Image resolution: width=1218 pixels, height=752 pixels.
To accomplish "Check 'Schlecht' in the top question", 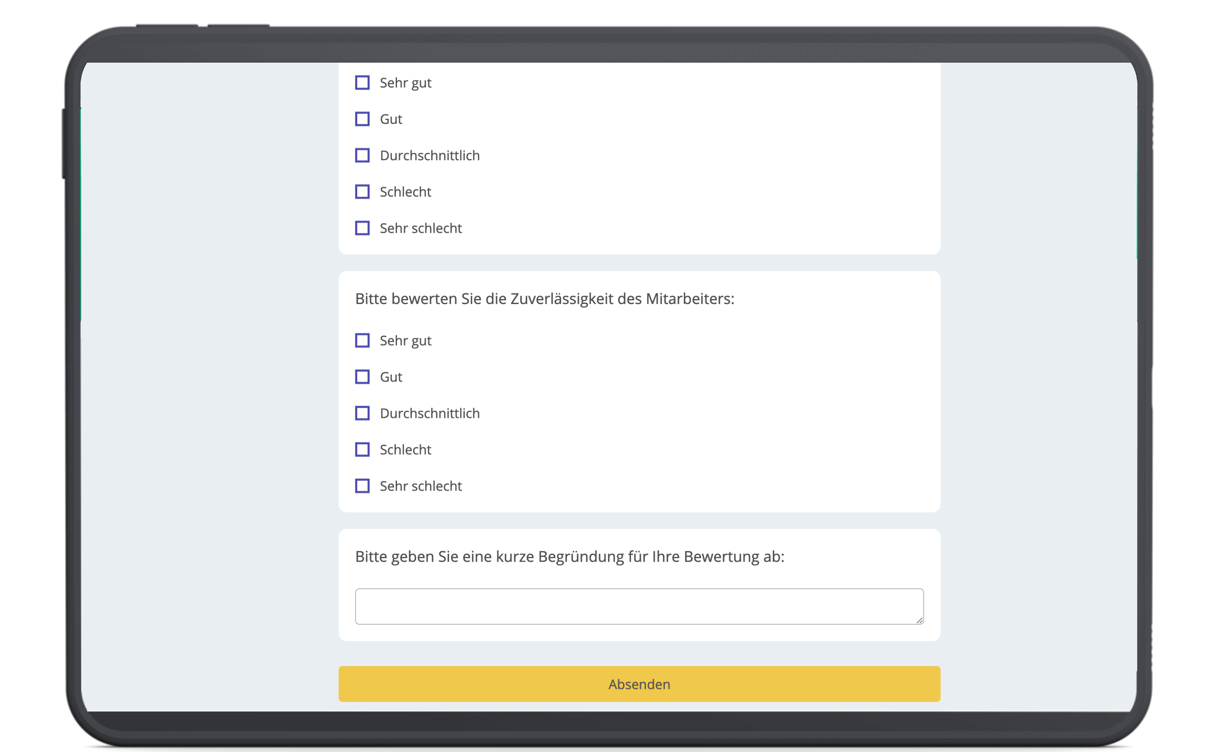I will click(362, 192).
